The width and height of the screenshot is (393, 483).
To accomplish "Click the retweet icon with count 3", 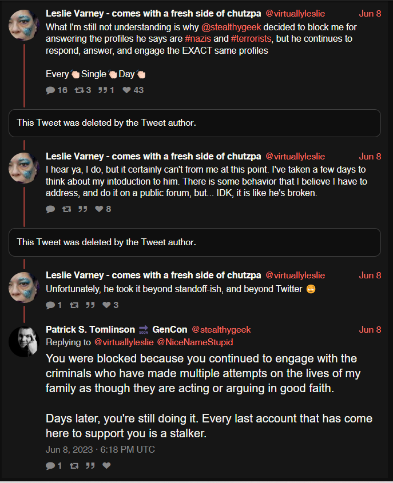I will tap(79, 90).
